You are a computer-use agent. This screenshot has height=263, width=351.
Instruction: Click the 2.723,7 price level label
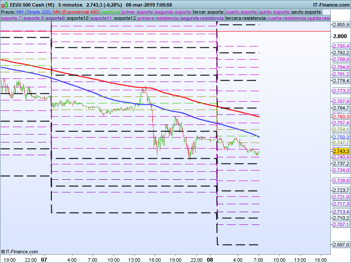pyautogui.click(x=341, y=190)
